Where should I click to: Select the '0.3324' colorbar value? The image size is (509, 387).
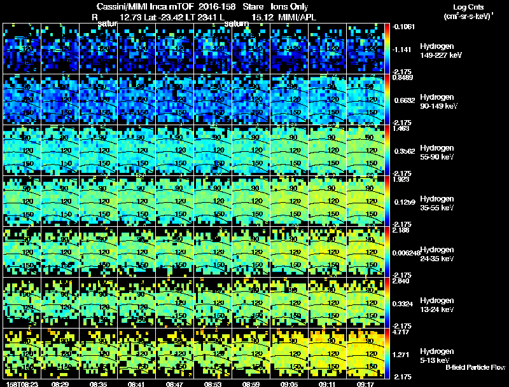pyautogui.click(x=403, y=304)
